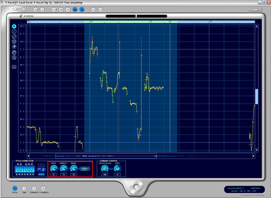The image size is (271, 198).
Task: Select the Eraser tool
Action: (14, 47)
